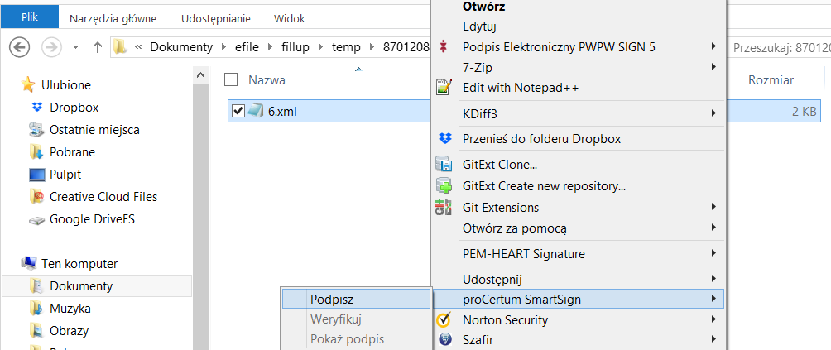Click the Google DriveFS drive icon

(x=36, y=219)
